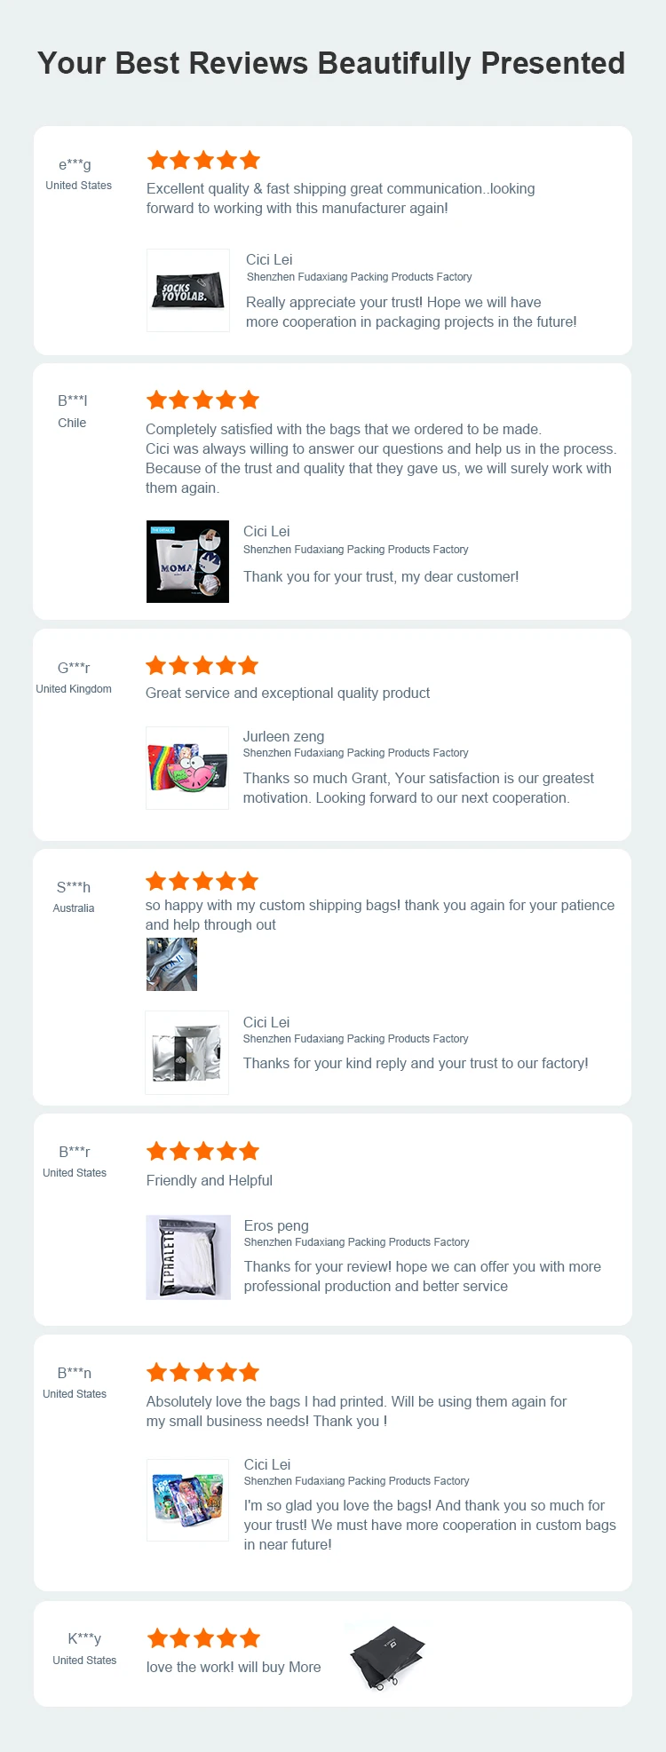View the watermelon pouch product image
The width and height of the screenshot is (666, 1752).
tap(187, 768)
